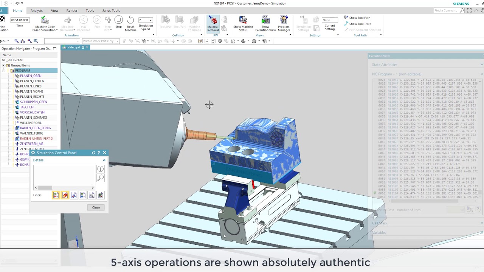Screen dimensions: 484x272
Task: Toggle the fourth Filters icon
Action: coord(82,195)
